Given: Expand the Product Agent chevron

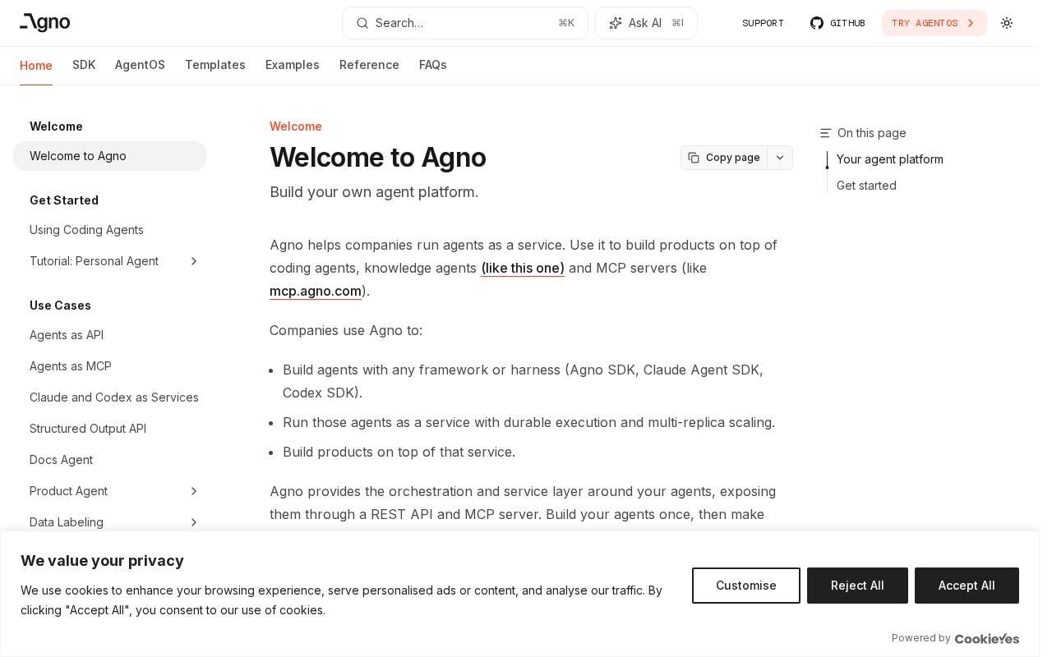Looking at the screenshot, I should 194,491.
